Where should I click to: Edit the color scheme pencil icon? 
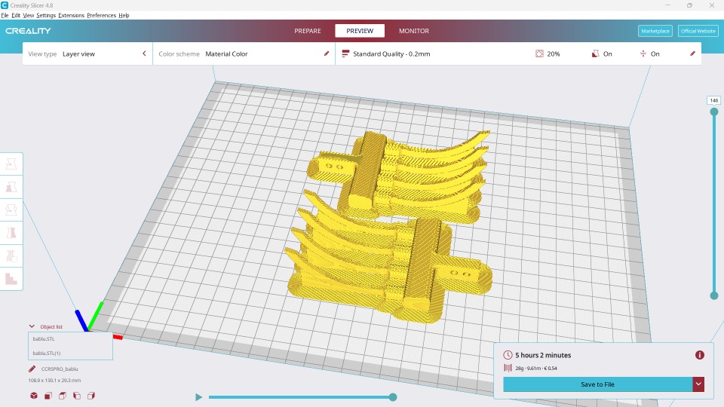(327, 54)
